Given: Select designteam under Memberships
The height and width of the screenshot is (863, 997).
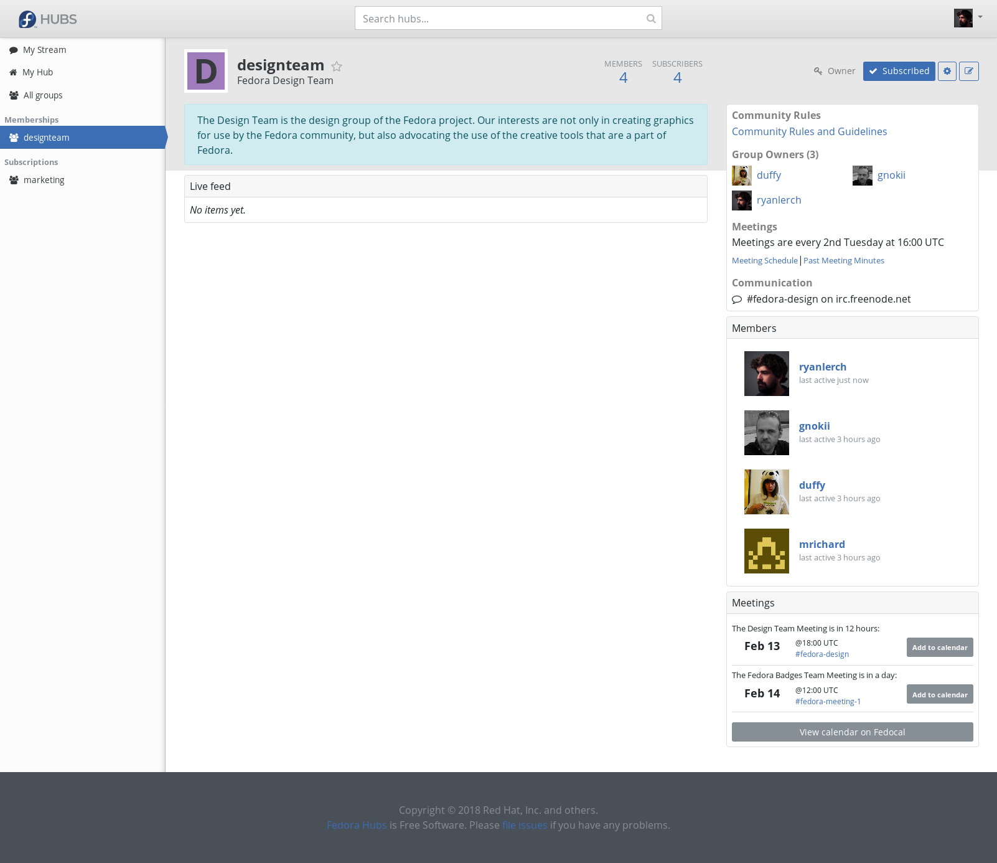Looking at the screenshot, I should point(82,138).
